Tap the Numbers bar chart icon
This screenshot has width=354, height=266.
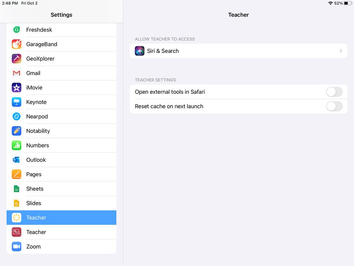[17, 146]
